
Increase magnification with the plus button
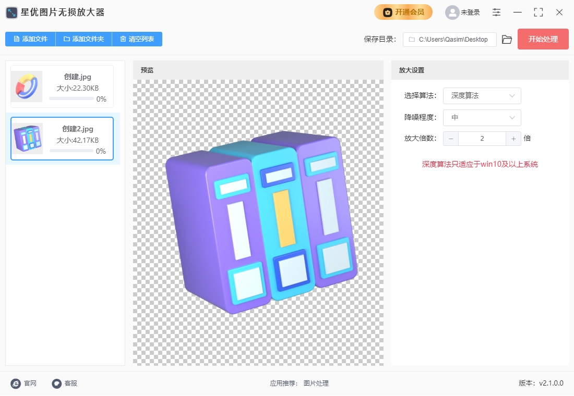coord(513,139)
